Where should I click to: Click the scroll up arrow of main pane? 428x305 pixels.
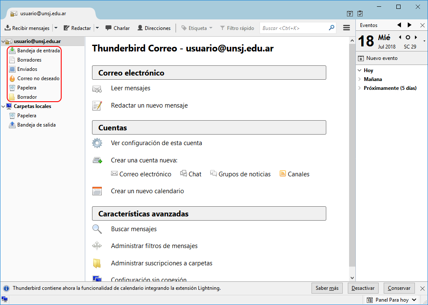coord(352,40)
